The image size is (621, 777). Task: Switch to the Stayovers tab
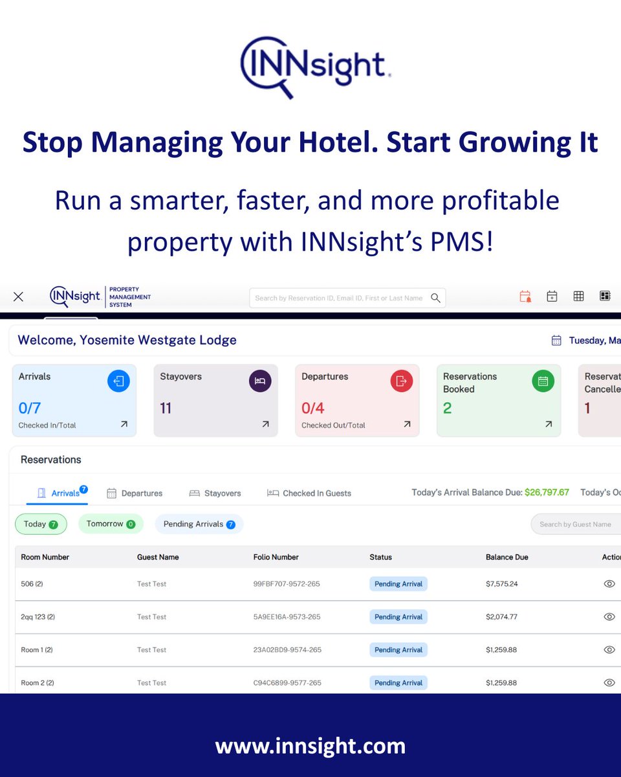tap(215, 493)
